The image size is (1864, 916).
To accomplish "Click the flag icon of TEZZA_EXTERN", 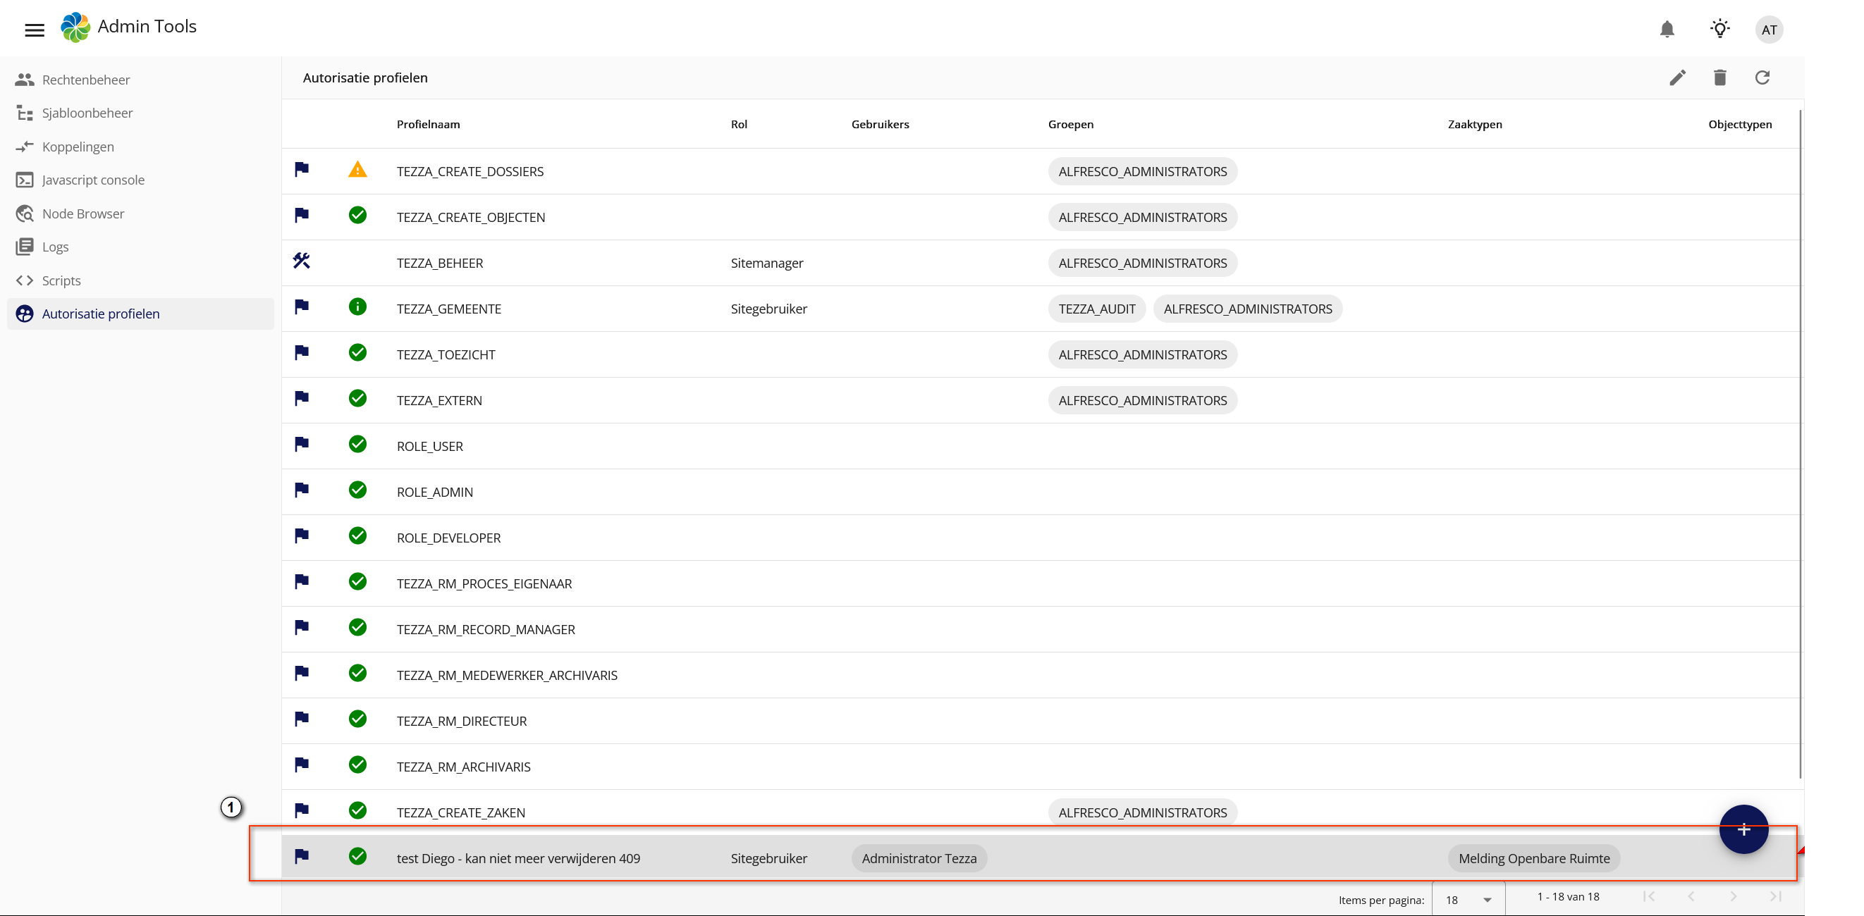I will pos(302,398).
